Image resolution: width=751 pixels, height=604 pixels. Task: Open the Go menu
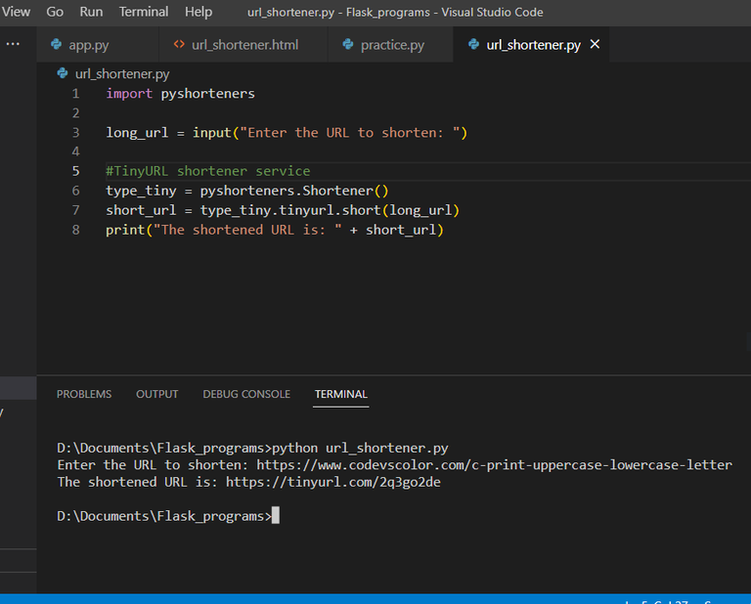point(55,12)
